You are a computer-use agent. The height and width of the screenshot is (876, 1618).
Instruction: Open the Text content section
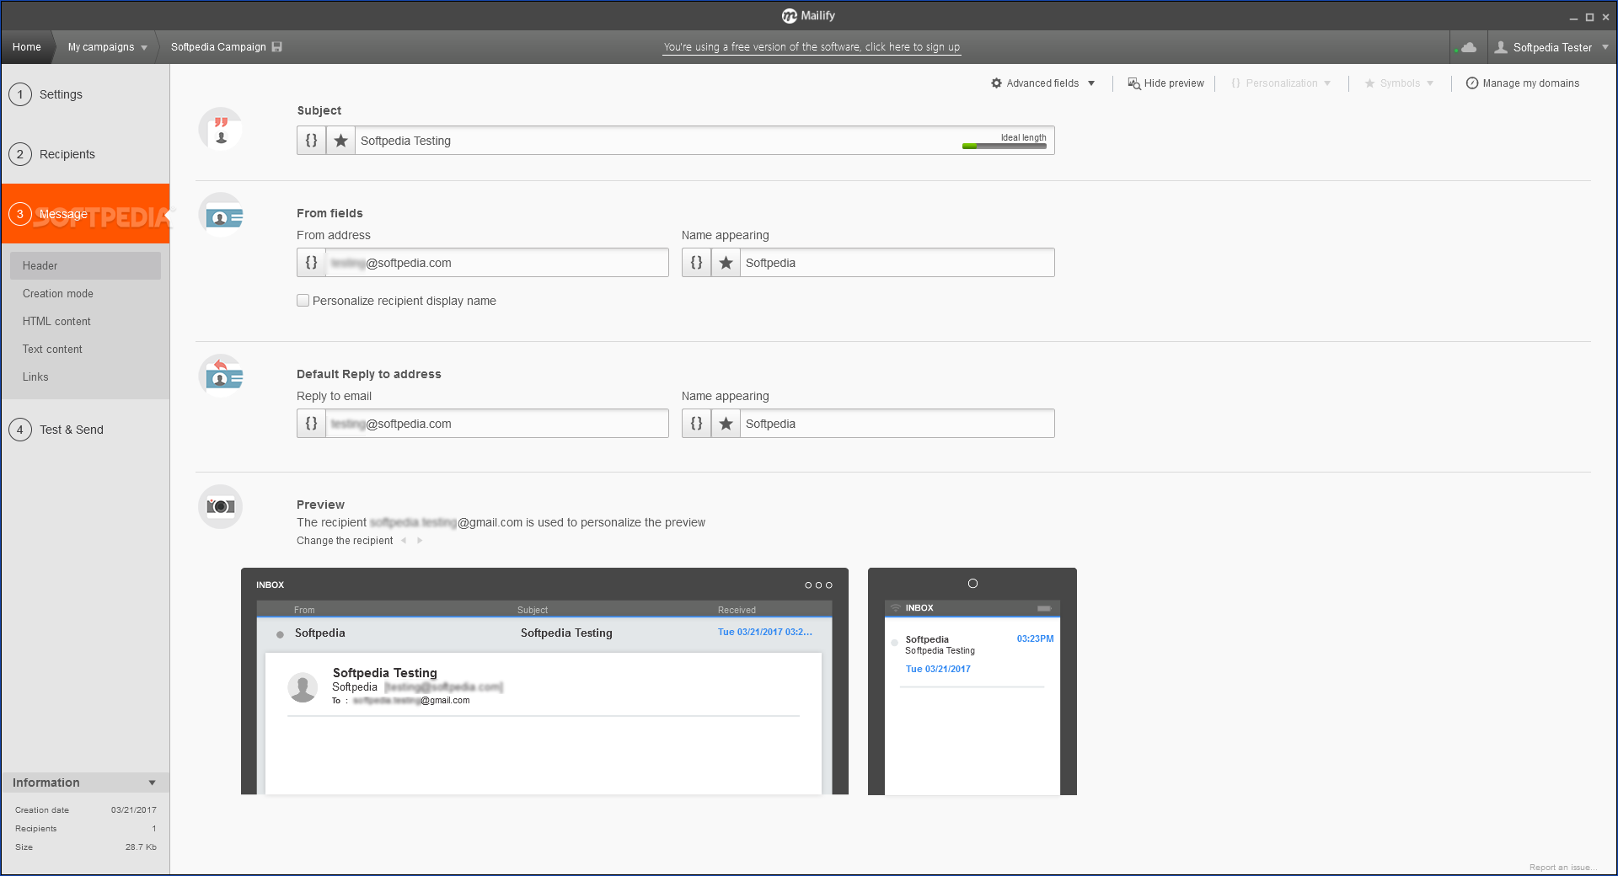point(52,349)
